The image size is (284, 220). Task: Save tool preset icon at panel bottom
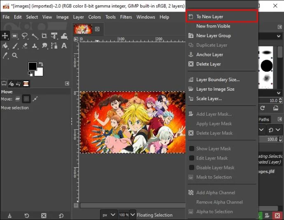coord(10,215)
